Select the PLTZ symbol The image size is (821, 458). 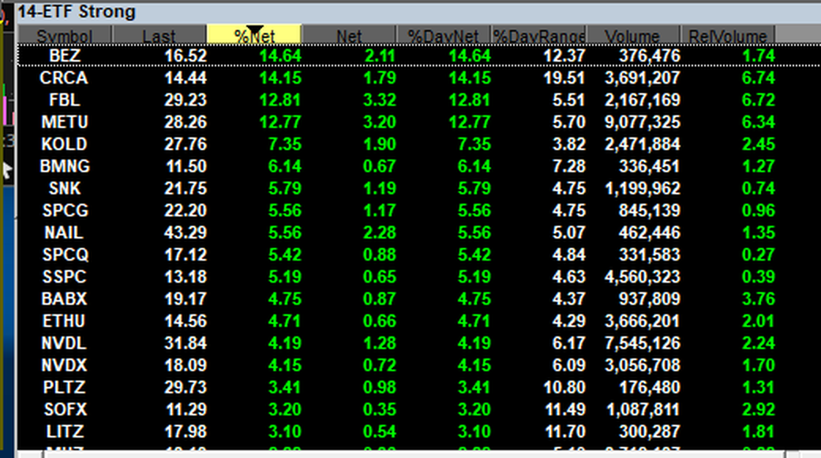pos(64,387)
